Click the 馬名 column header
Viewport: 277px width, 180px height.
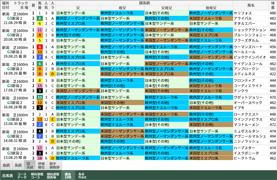pos(251,6)
